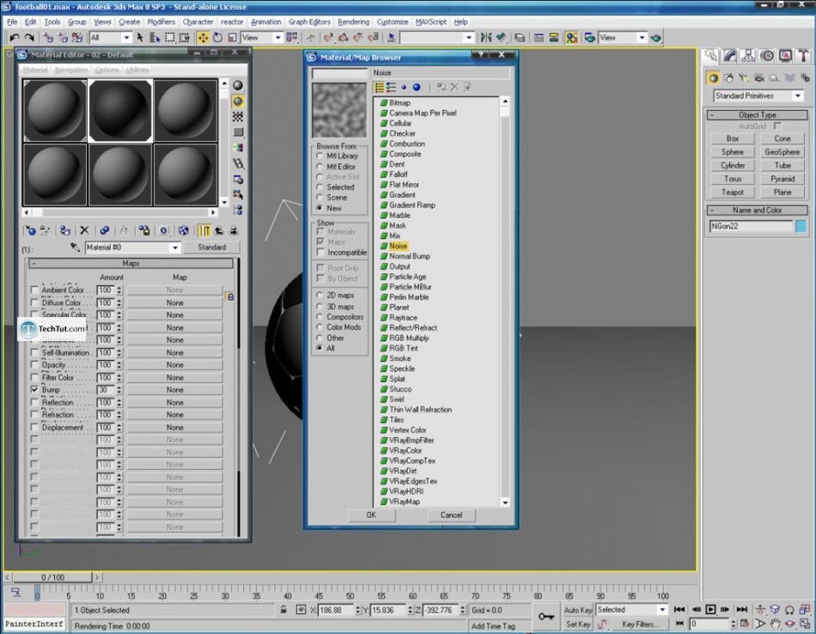Click Assign Material to Selection icon
This screenshot has height=634, width=816.
65,230
